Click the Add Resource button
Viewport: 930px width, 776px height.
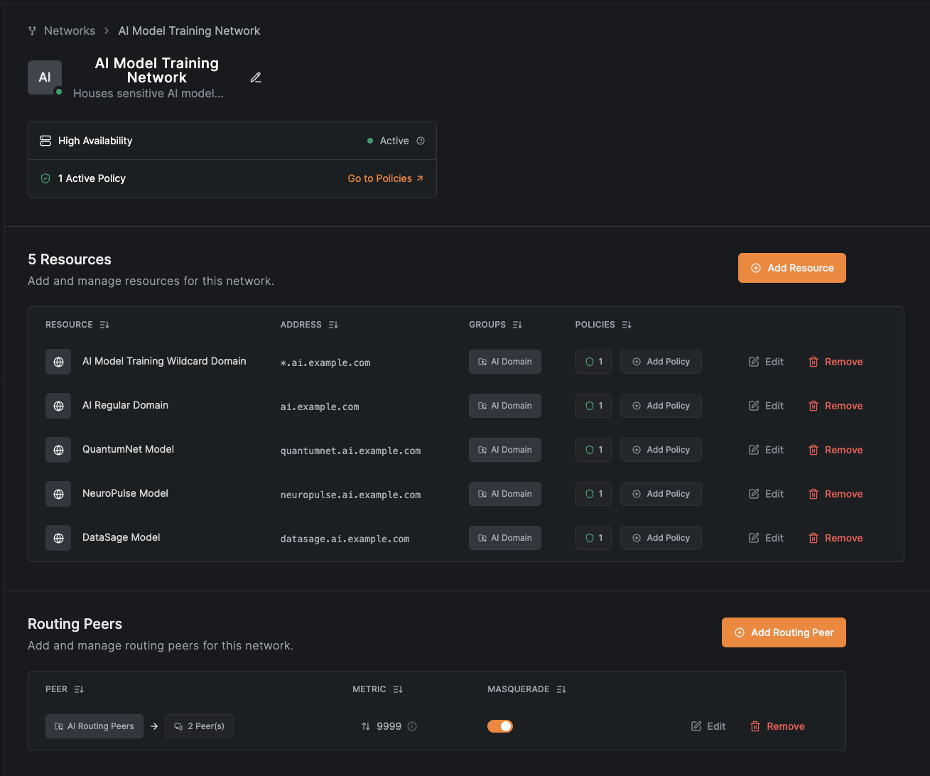[791, 268]
